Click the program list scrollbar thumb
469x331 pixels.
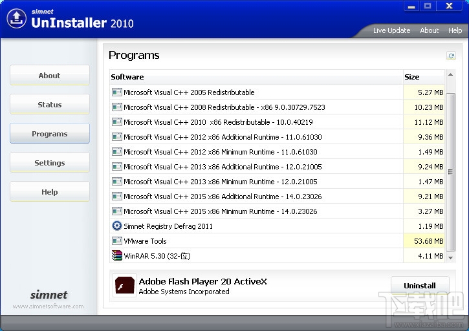450,172
